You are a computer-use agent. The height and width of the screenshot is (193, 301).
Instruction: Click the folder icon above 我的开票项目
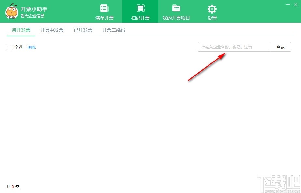(x=176, y=8)
